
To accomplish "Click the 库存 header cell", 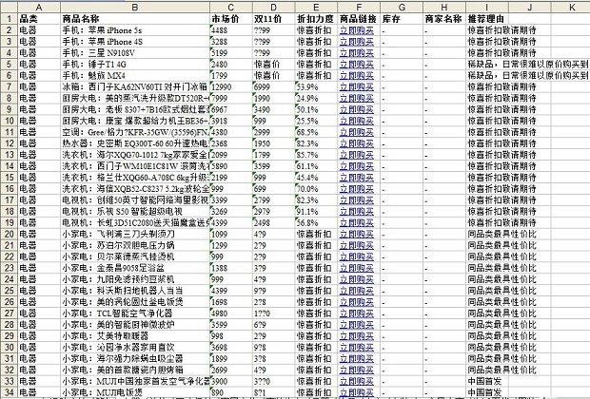I will pyautogui.click(x=402, y=19).
